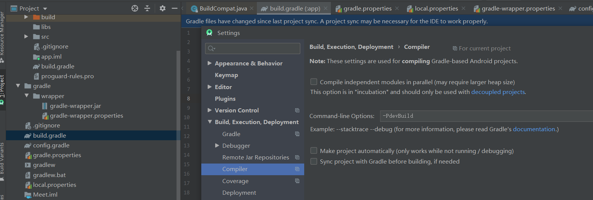The image size is (593, 200).
Task: Expand Appearance & Behavior settings section
Action: tap(210, 63)
